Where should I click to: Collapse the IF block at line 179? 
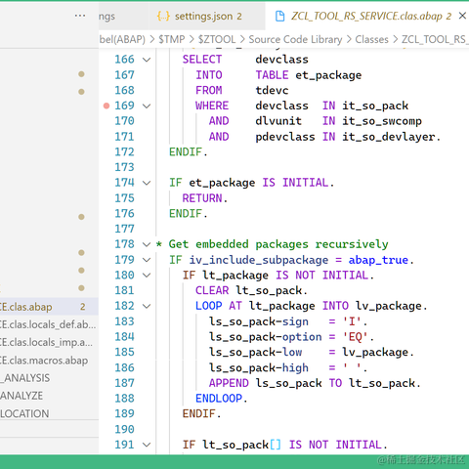[147, 260]
